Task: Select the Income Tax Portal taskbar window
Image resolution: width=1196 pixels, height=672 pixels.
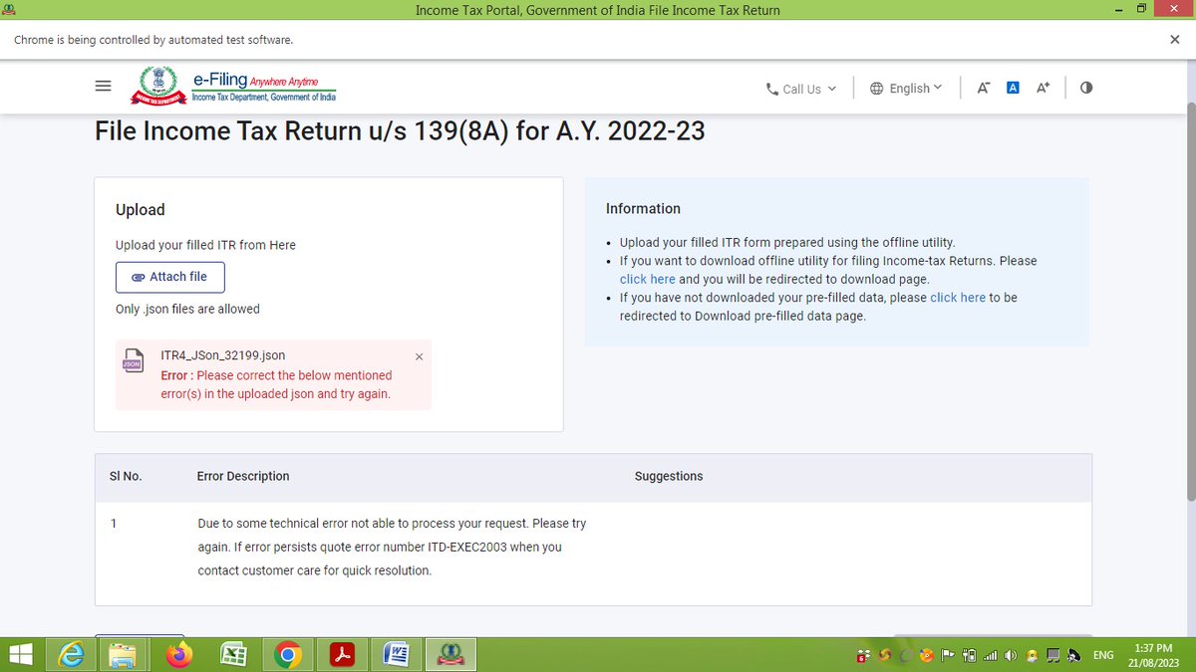Action: point(452,654)
